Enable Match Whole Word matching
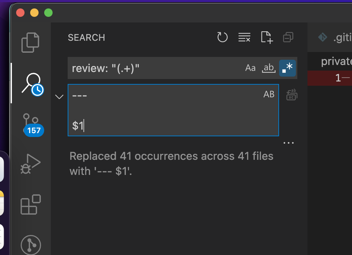This screenshot has width=352, height=255. (269, 68)
